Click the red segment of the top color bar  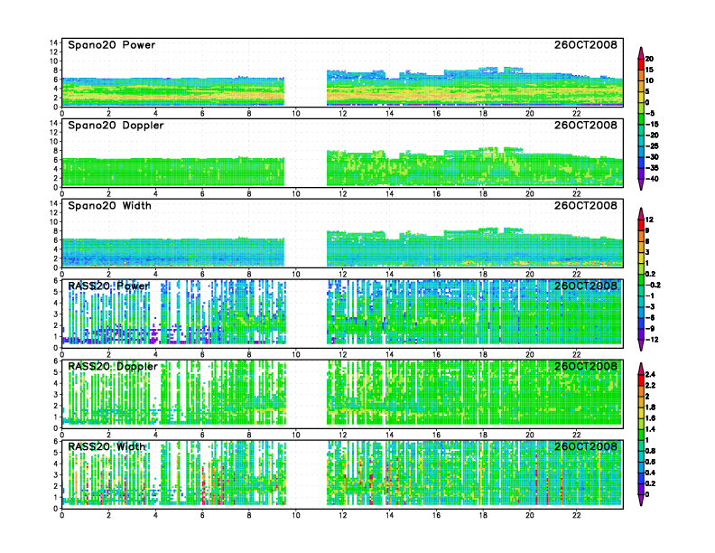[x=641, y=64]
